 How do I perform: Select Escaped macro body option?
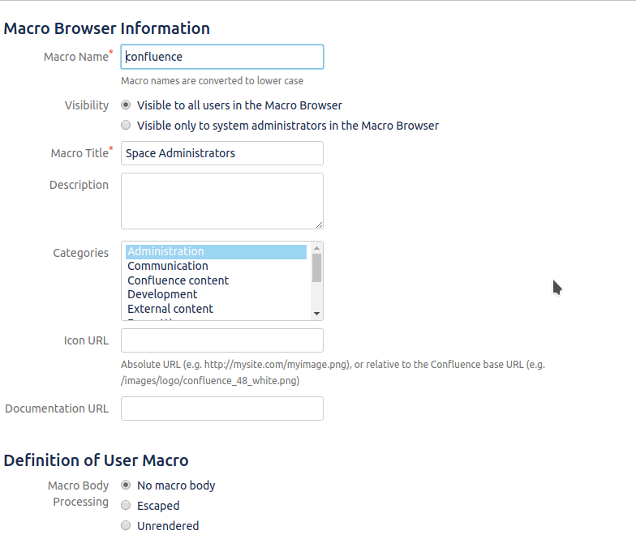(x=126, y=506)
